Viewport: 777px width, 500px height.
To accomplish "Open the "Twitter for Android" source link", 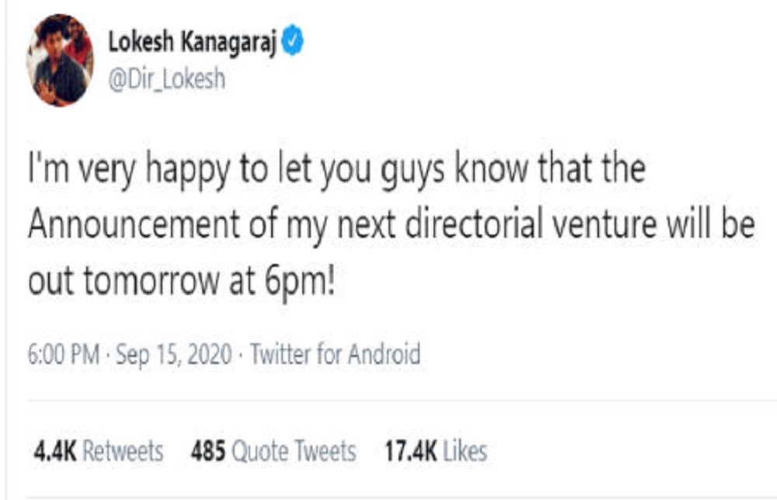I will click(336, 356).
